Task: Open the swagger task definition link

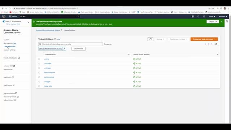Action: tap(47, 82)
